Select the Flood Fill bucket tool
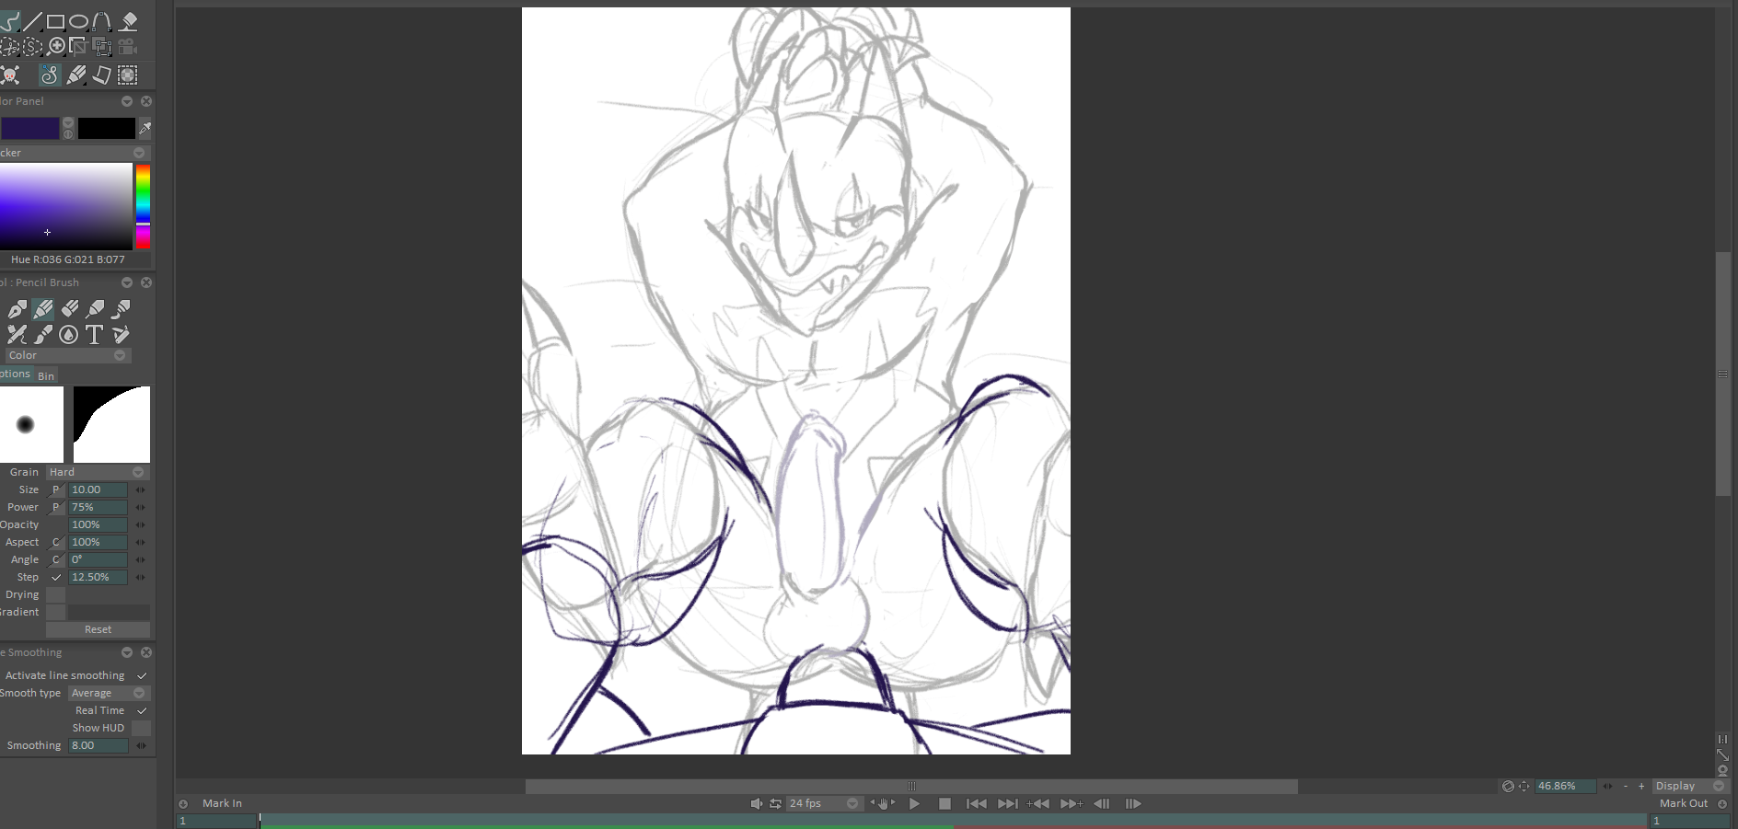Viewport: 1738px width, 829px height. (129, 21)
